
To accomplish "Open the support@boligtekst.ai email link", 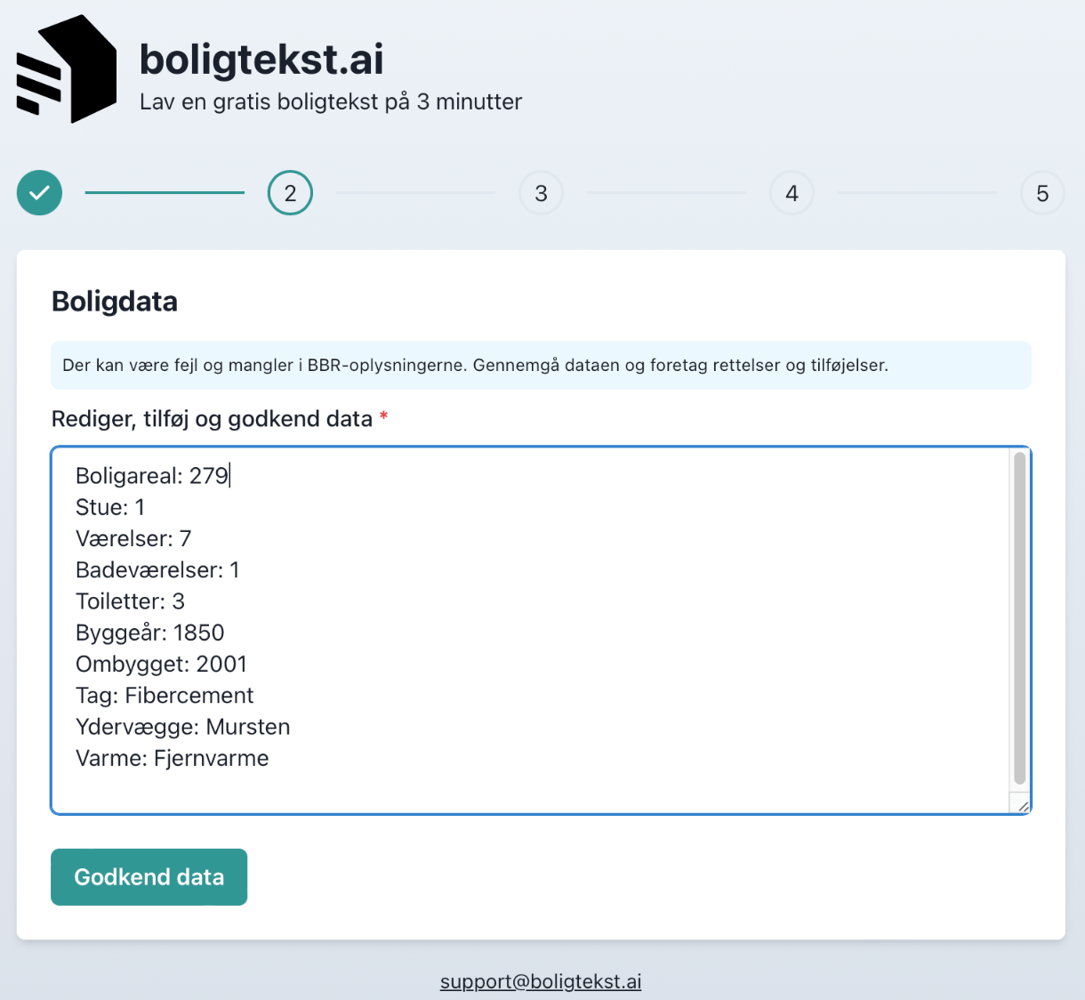I will 541,981.
